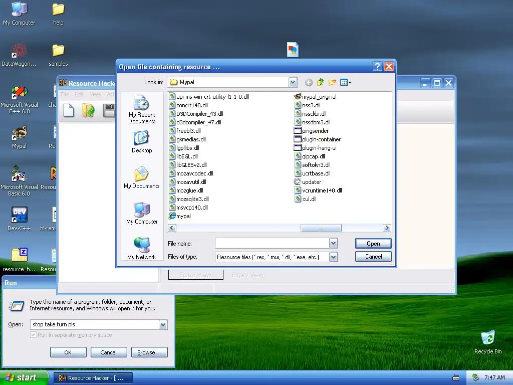Expand the Files of type dropdown

[333, 257]
